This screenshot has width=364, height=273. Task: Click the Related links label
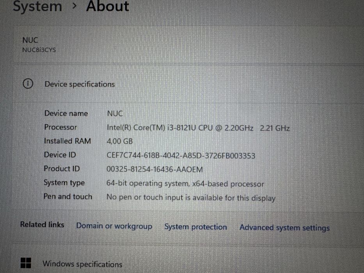click(x=42, y=225)
